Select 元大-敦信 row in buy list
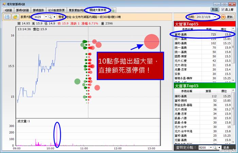The image size is (238, 153). [x=203, y=65]
